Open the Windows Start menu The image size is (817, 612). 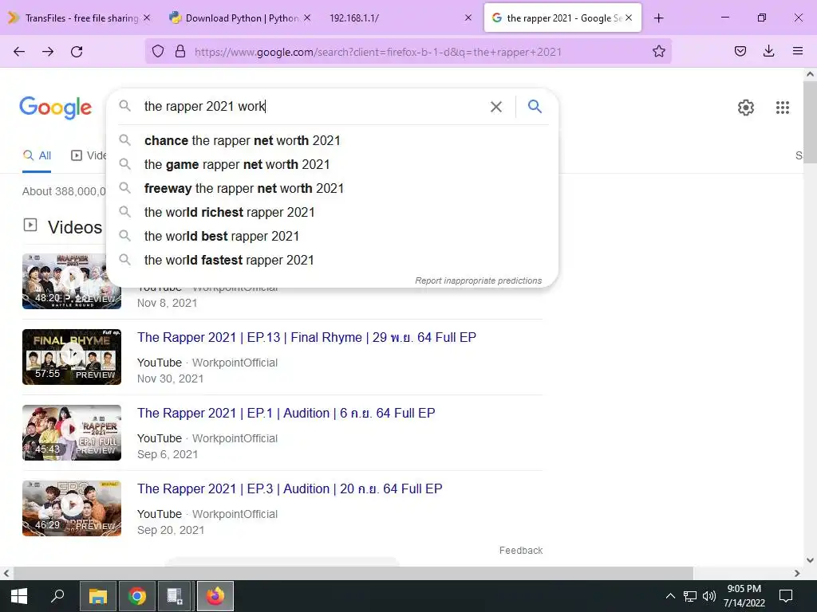[x=19, y=596]
